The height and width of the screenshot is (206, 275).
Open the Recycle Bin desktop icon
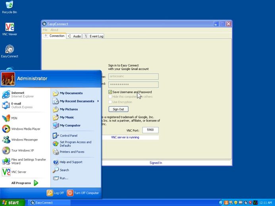pos(10,8)
